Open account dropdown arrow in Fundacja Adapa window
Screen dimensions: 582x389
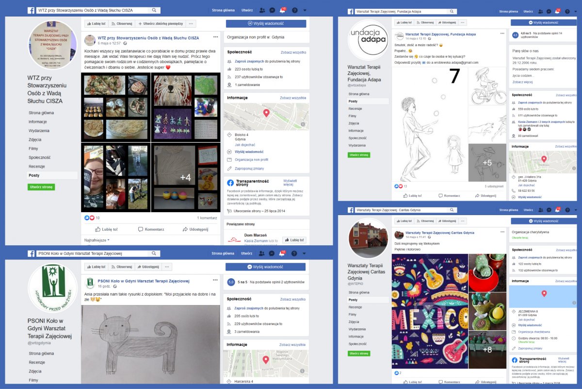[x=575, y=11]
